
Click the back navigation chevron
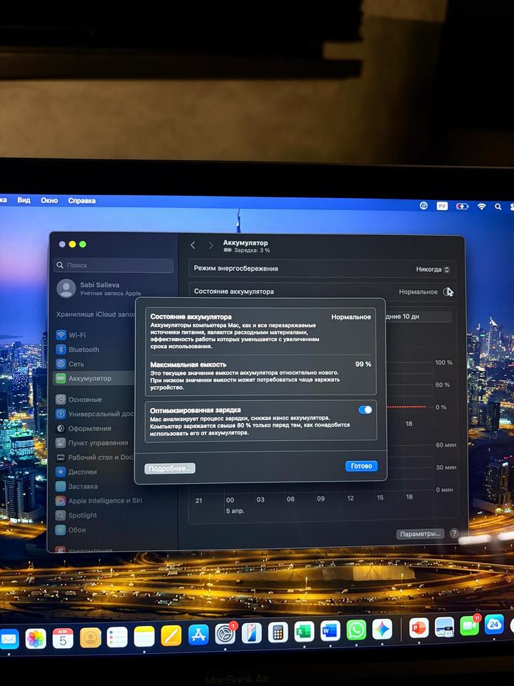click(x=193, y=245)
